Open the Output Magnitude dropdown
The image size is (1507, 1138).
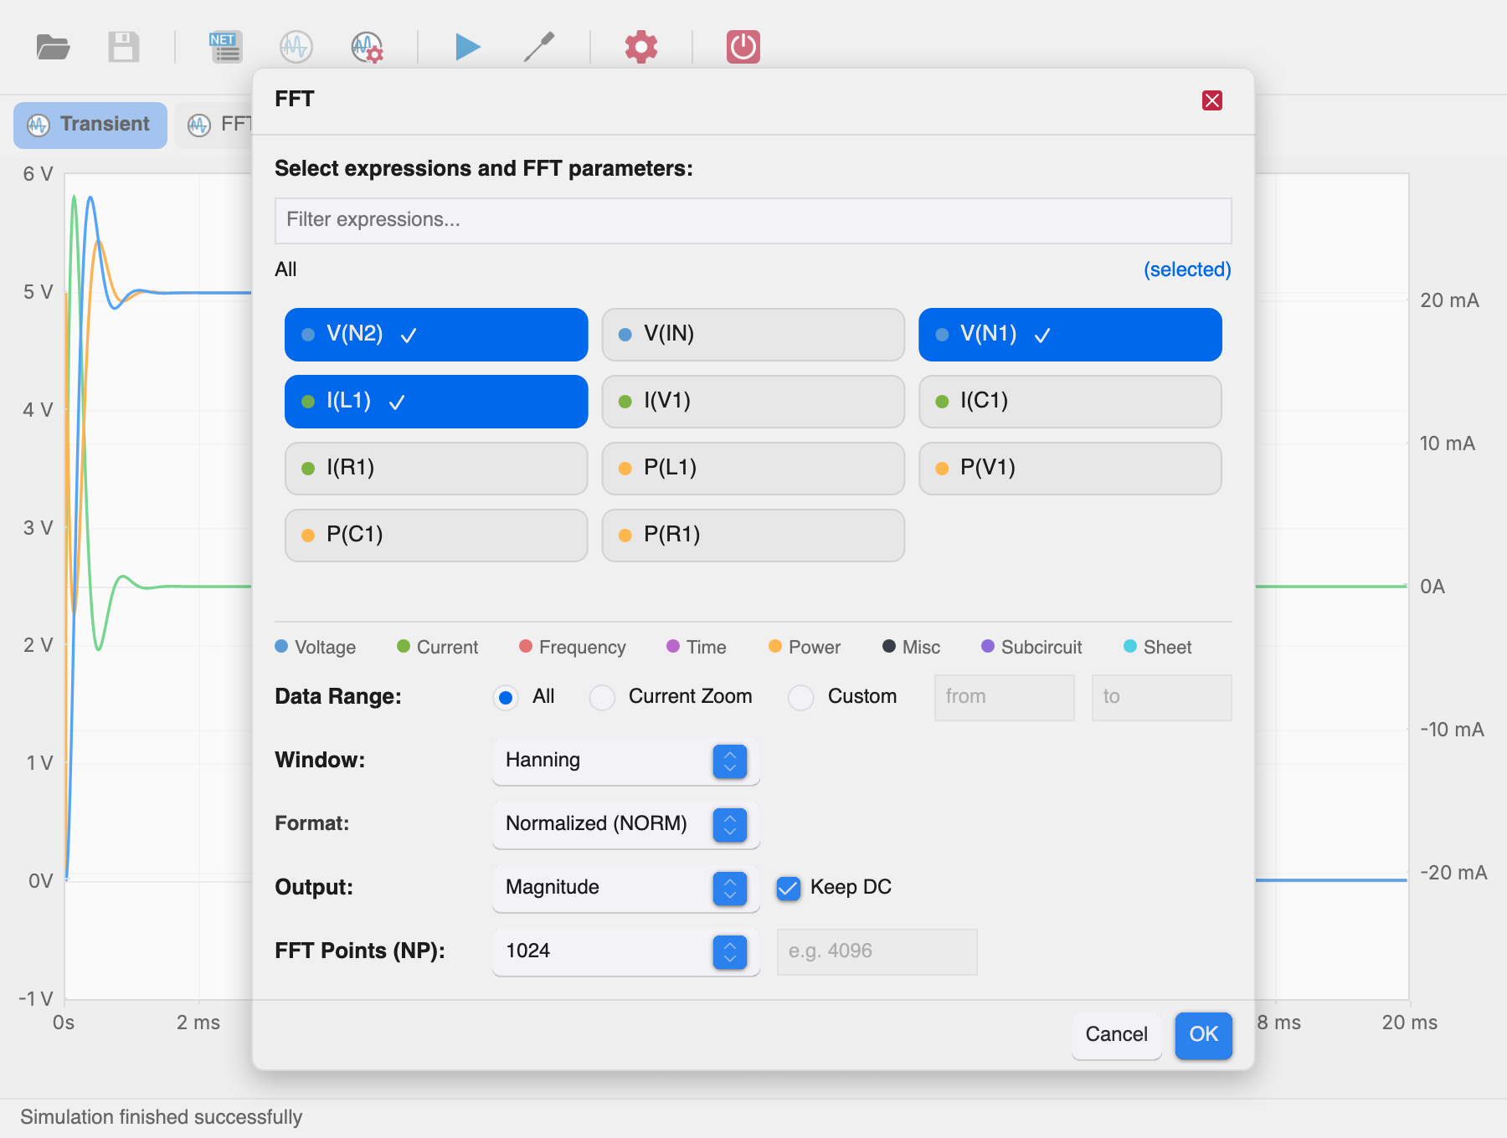(626, 889)
